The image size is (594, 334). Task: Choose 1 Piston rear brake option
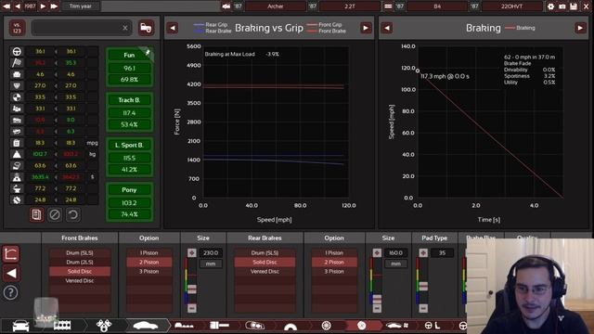334,252
